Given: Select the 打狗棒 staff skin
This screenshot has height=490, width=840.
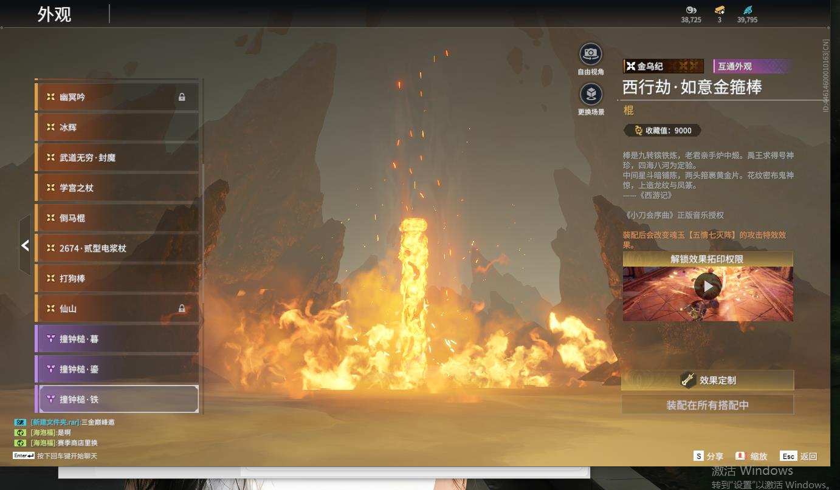Looking at the screenshot, I should click(117, 278).
